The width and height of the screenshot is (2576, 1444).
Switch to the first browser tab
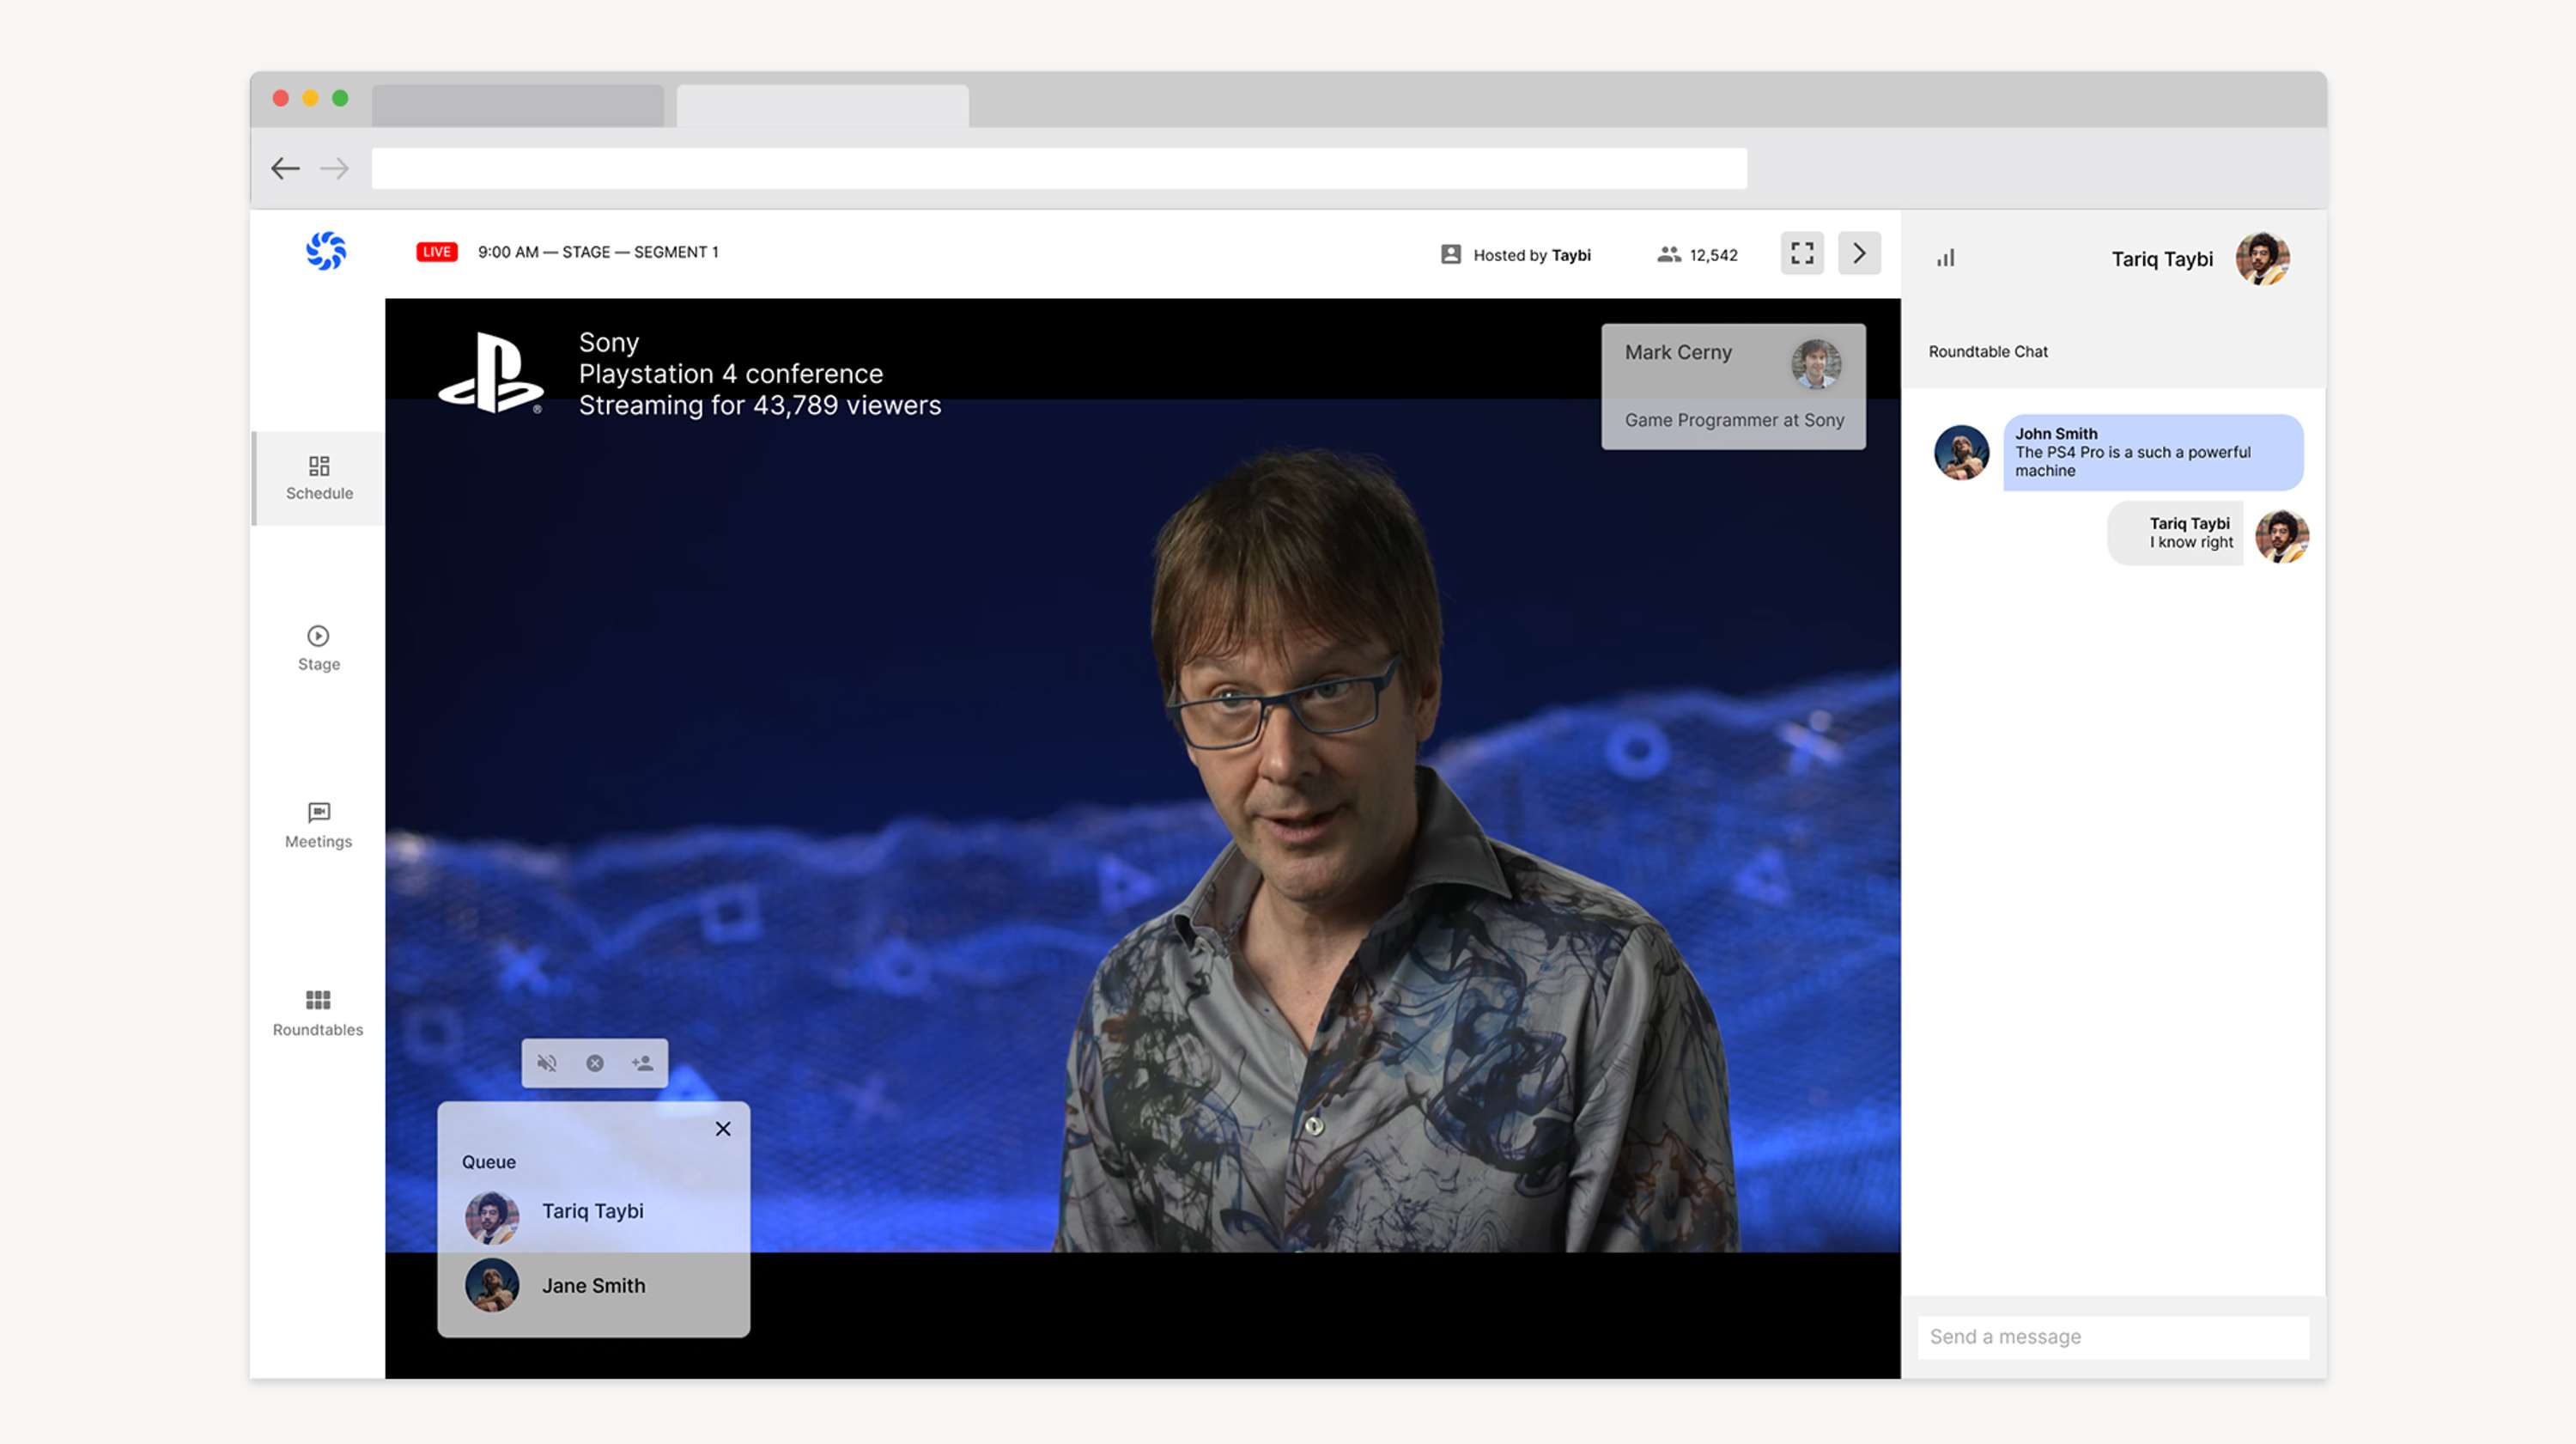tap(518, 106)
